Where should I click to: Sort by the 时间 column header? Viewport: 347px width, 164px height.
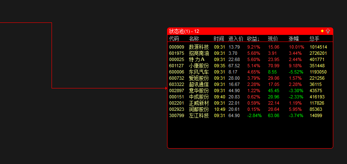click(219, 39)
